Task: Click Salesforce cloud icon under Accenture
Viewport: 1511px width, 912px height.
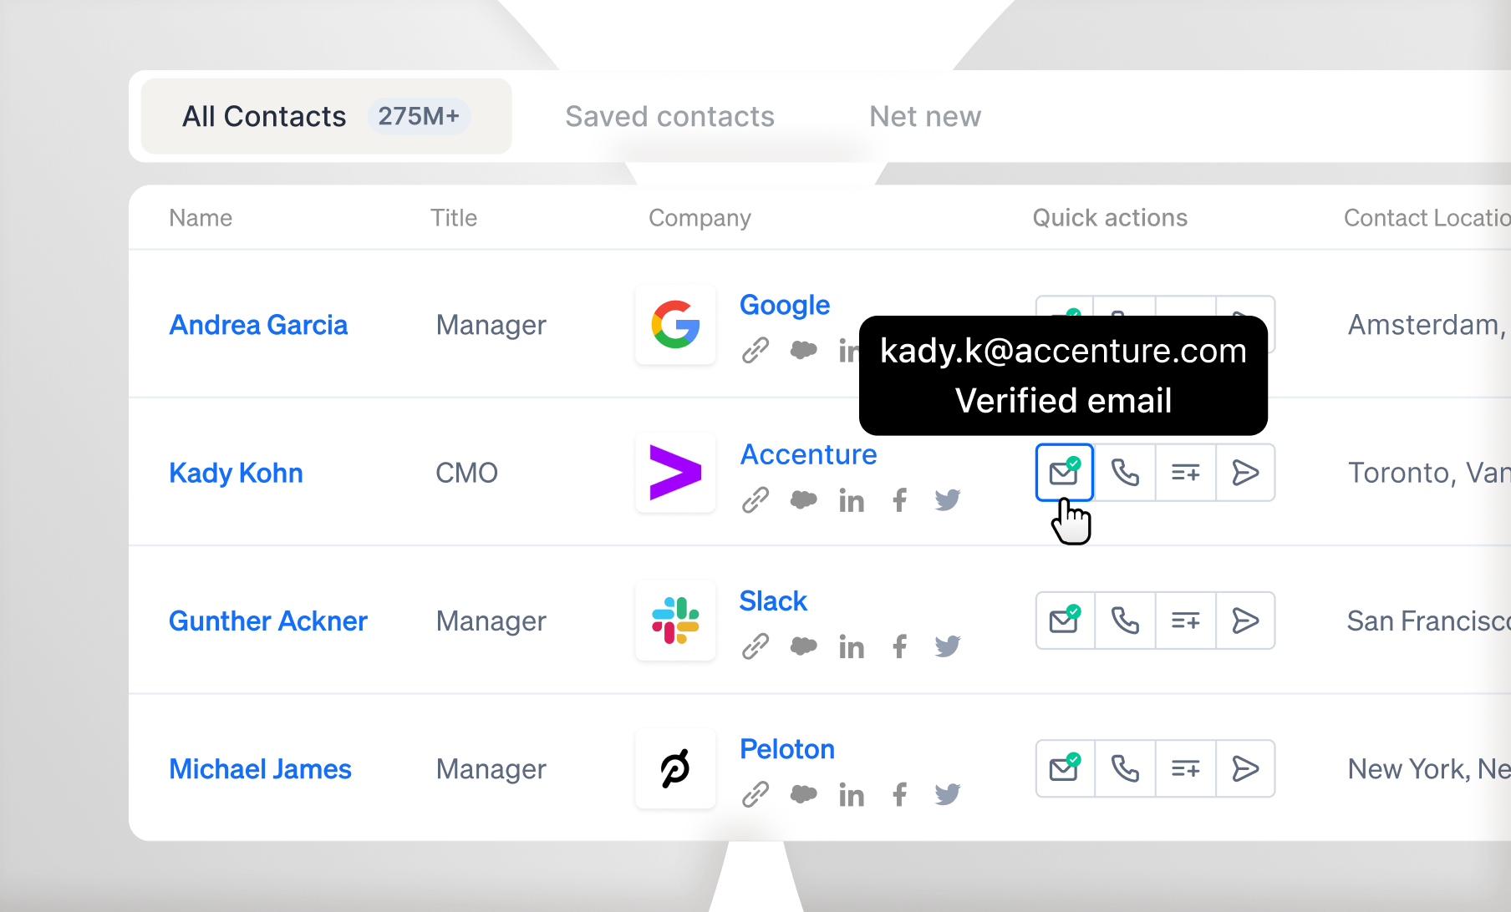Action: click(803, 500)
